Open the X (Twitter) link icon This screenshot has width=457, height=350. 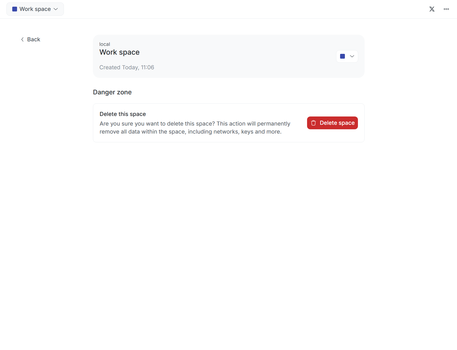click(x=432, y=9)
